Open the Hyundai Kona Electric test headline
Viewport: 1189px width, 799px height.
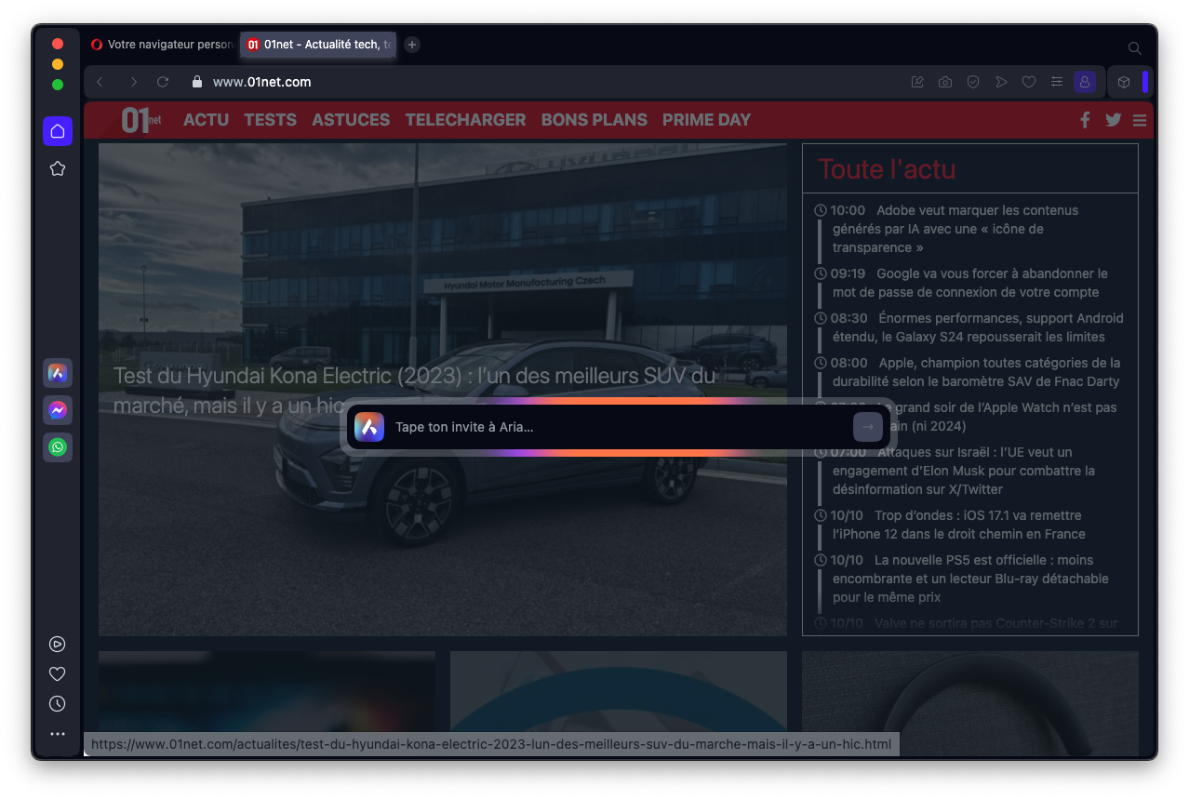click(414, 391)
